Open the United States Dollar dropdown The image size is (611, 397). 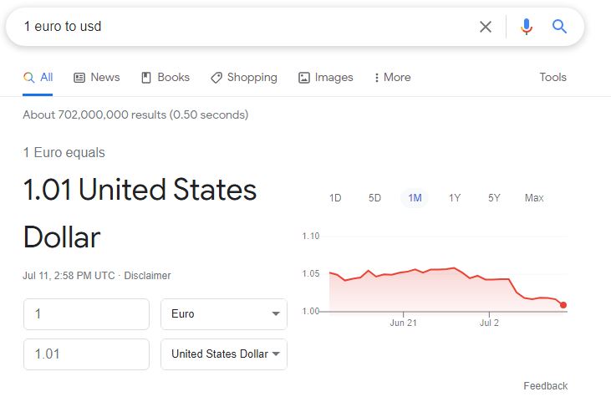click(x=224, y=354)
